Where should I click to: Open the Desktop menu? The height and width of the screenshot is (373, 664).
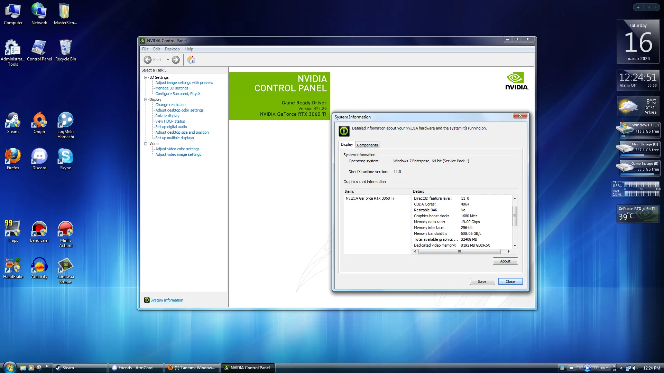[x=172, y=49]
